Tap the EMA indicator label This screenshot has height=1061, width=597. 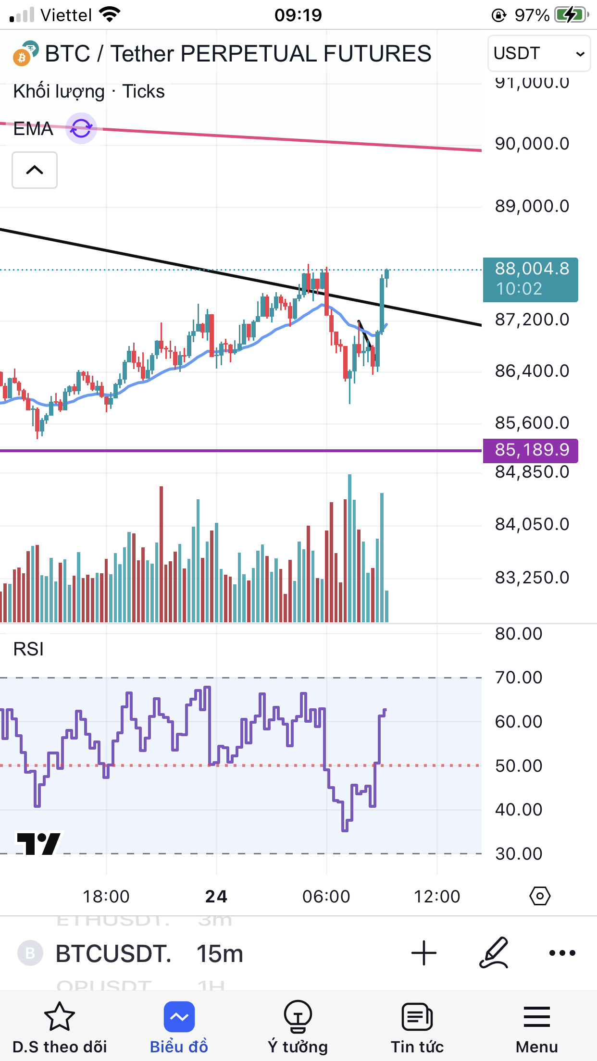click(x=33, y=129)
